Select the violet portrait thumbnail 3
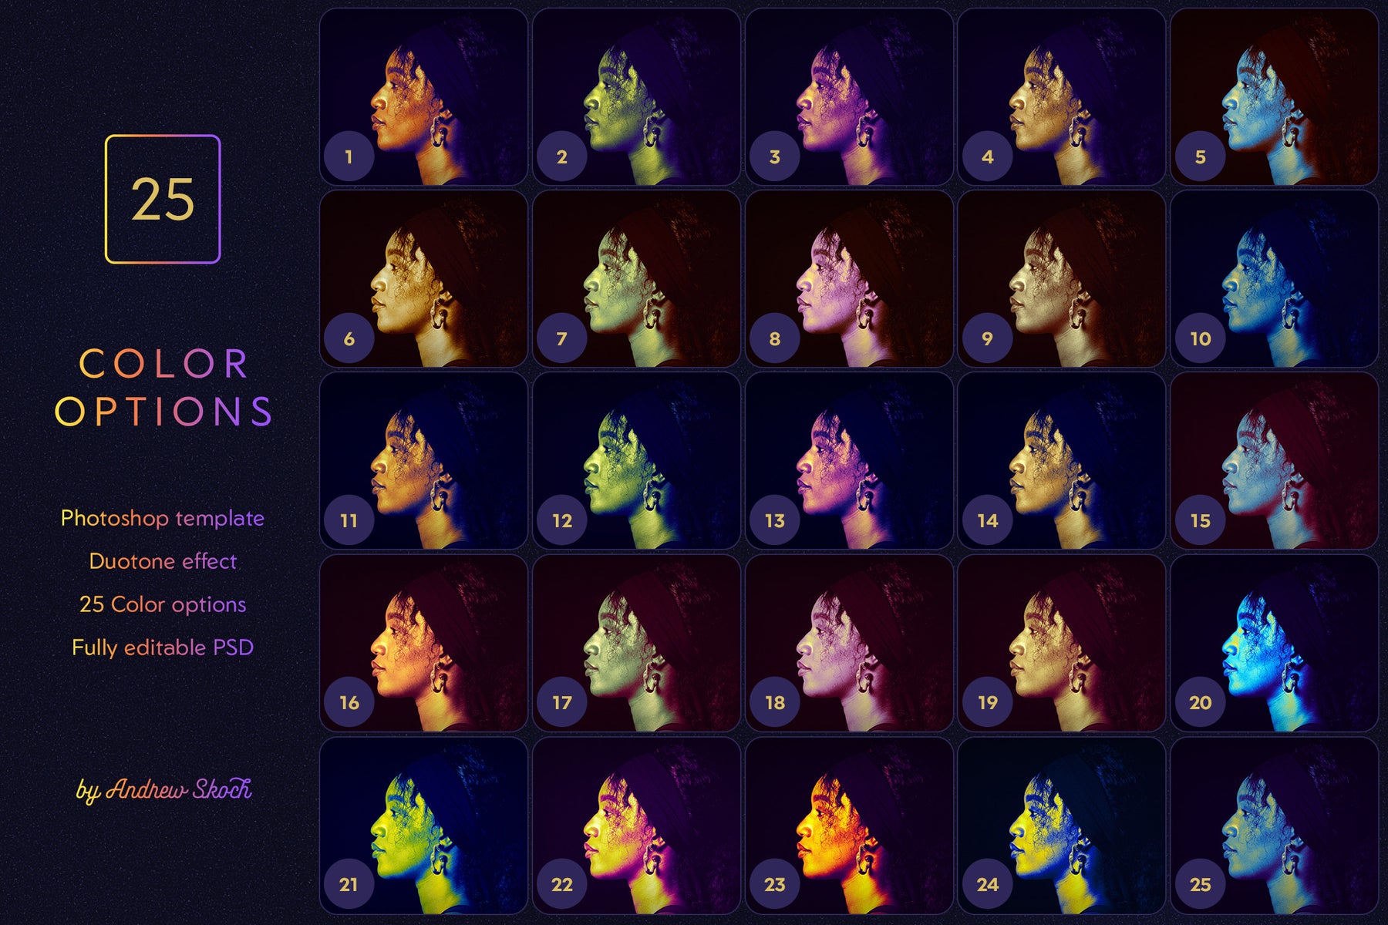The height and width of the screenshot is (925, 1388). tap(849, 97)
